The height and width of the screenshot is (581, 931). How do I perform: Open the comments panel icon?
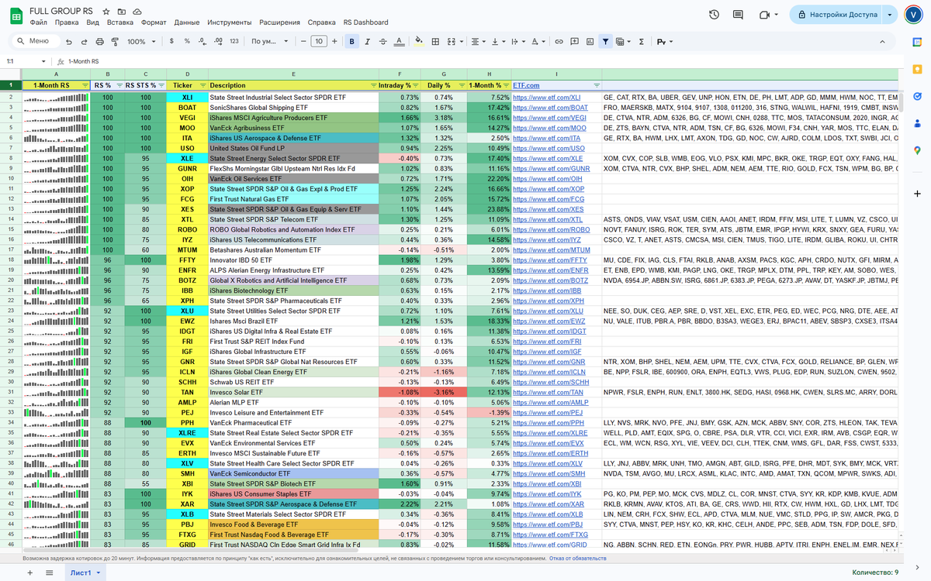pyautogui.click(x=739, y=15)
